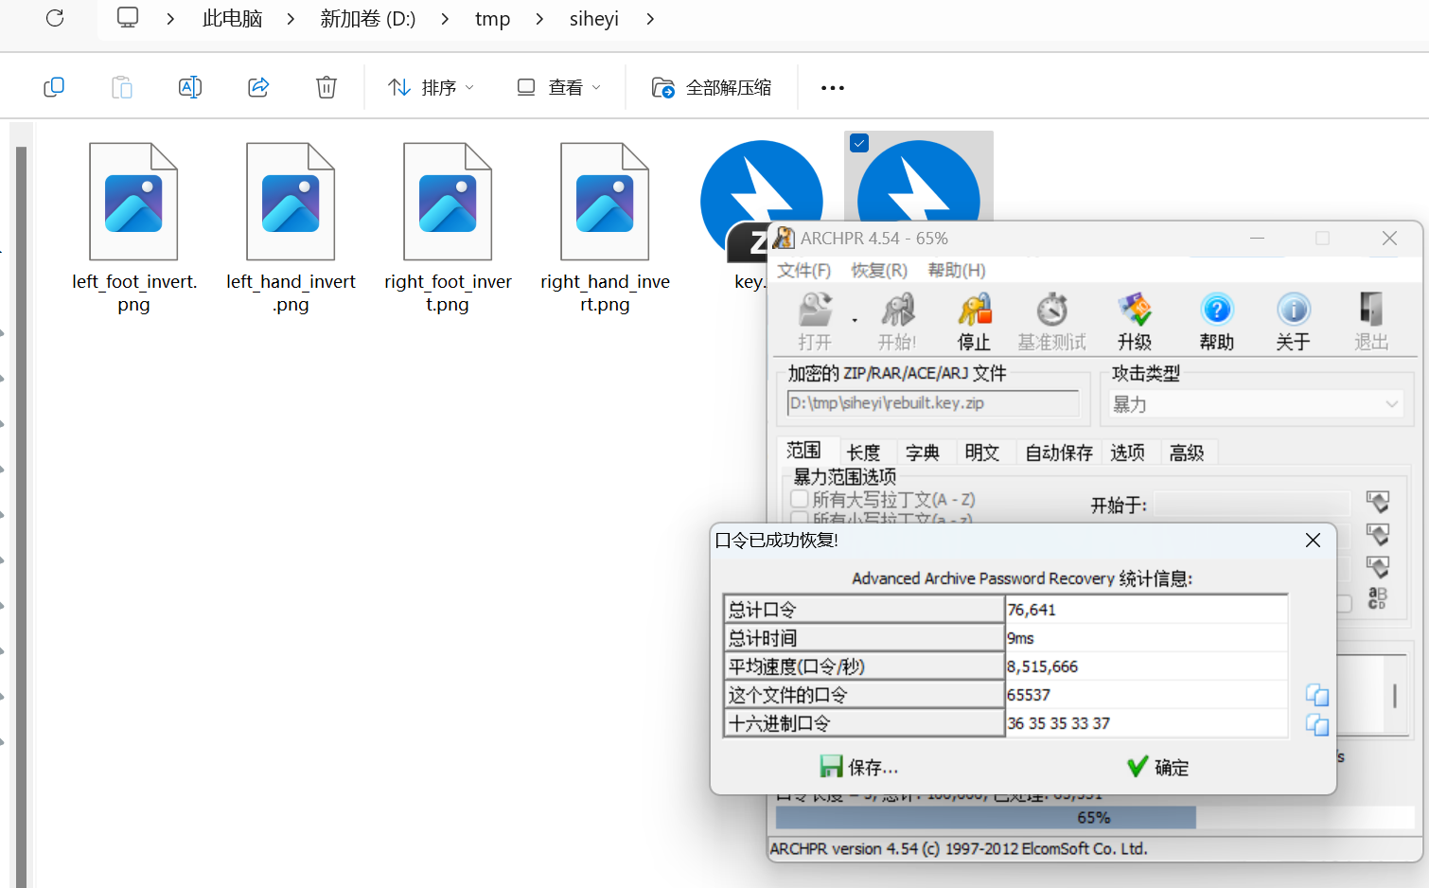This screenshot has height=888, width=1429.
Task: Click the user-defined charset aB icon
Action: tap(1378, 598)
